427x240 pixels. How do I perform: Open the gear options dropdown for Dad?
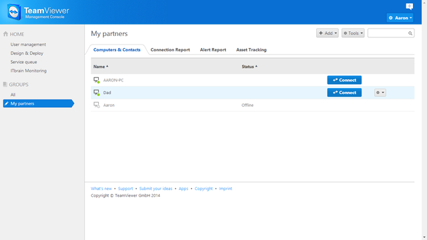coord(380,93)
